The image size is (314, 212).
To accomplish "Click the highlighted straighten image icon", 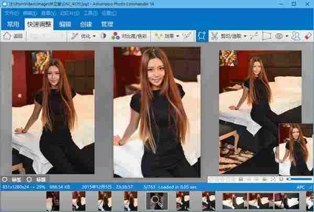I will tap(200, 37).
